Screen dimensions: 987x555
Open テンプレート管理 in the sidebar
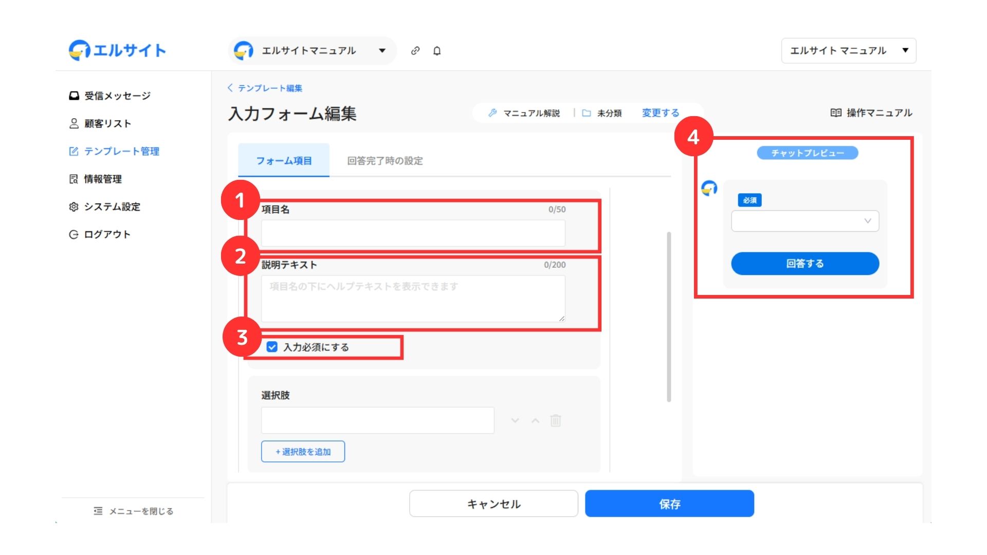pos(121,151)
